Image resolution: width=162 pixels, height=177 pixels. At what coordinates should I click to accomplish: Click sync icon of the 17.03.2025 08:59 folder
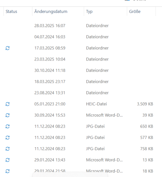[7, 48]
